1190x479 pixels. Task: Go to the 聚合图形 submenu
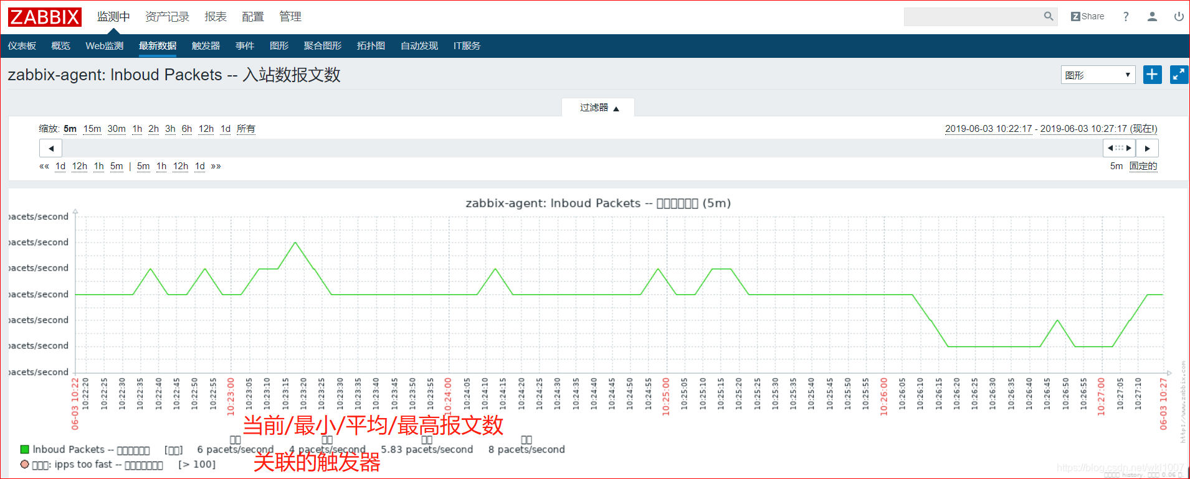pos(323,46)
